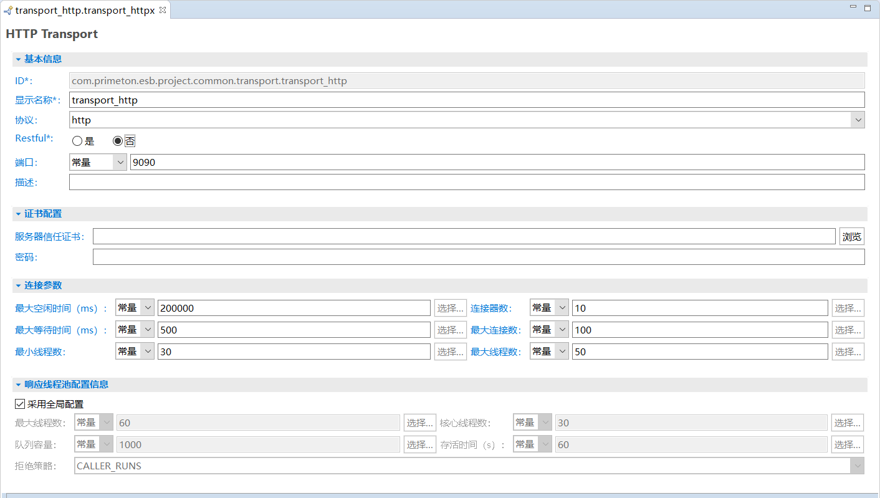This screenshot has width=880, height=498.
Task: Select the 否 option for Restful
Action: click(117, 141)
